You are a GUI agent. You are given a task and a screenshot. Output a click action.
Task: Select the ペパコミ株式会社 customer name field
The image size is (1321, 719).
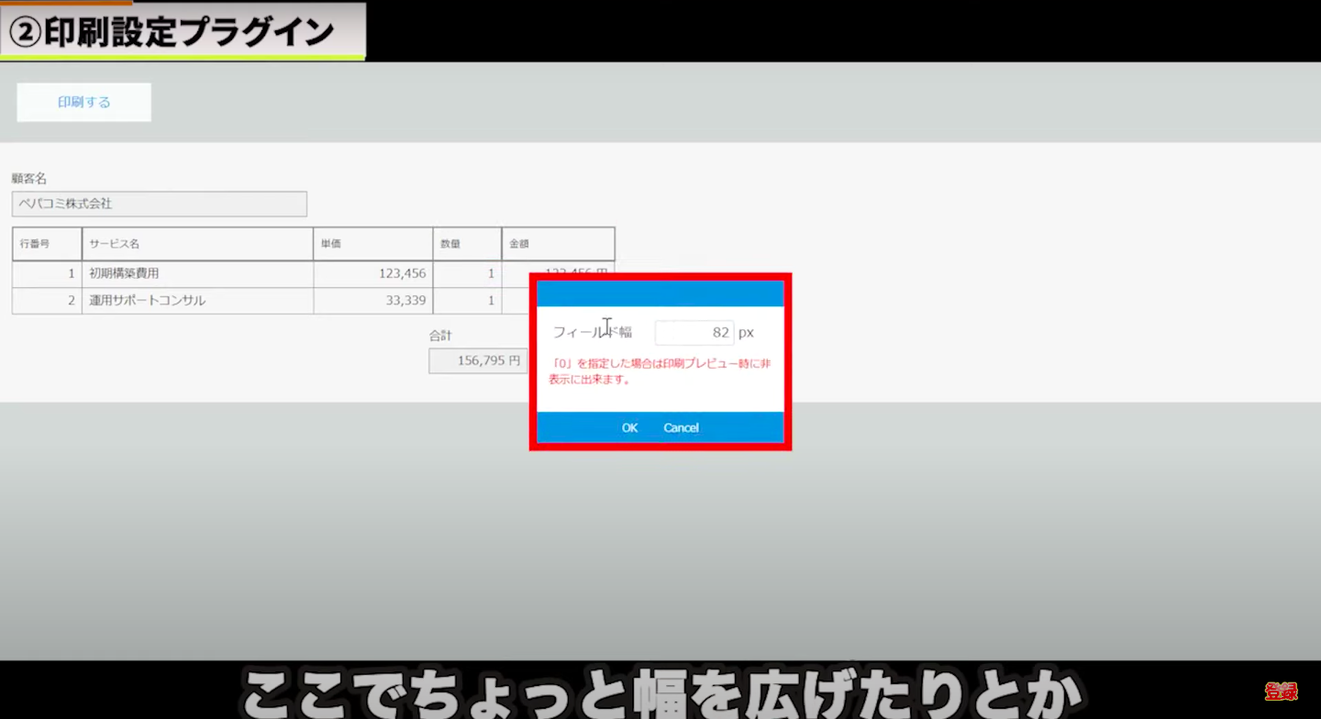tap(159, 204)
